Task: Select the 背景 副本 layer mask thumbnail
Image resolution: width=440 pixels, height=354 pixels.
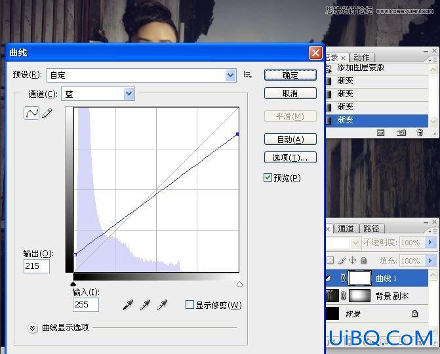Action: point(359,296)
